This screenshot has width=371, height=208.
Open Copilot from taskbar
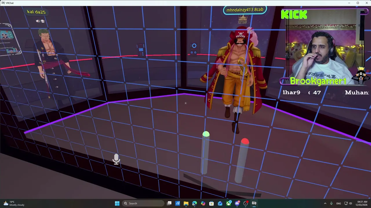(203, 203)
